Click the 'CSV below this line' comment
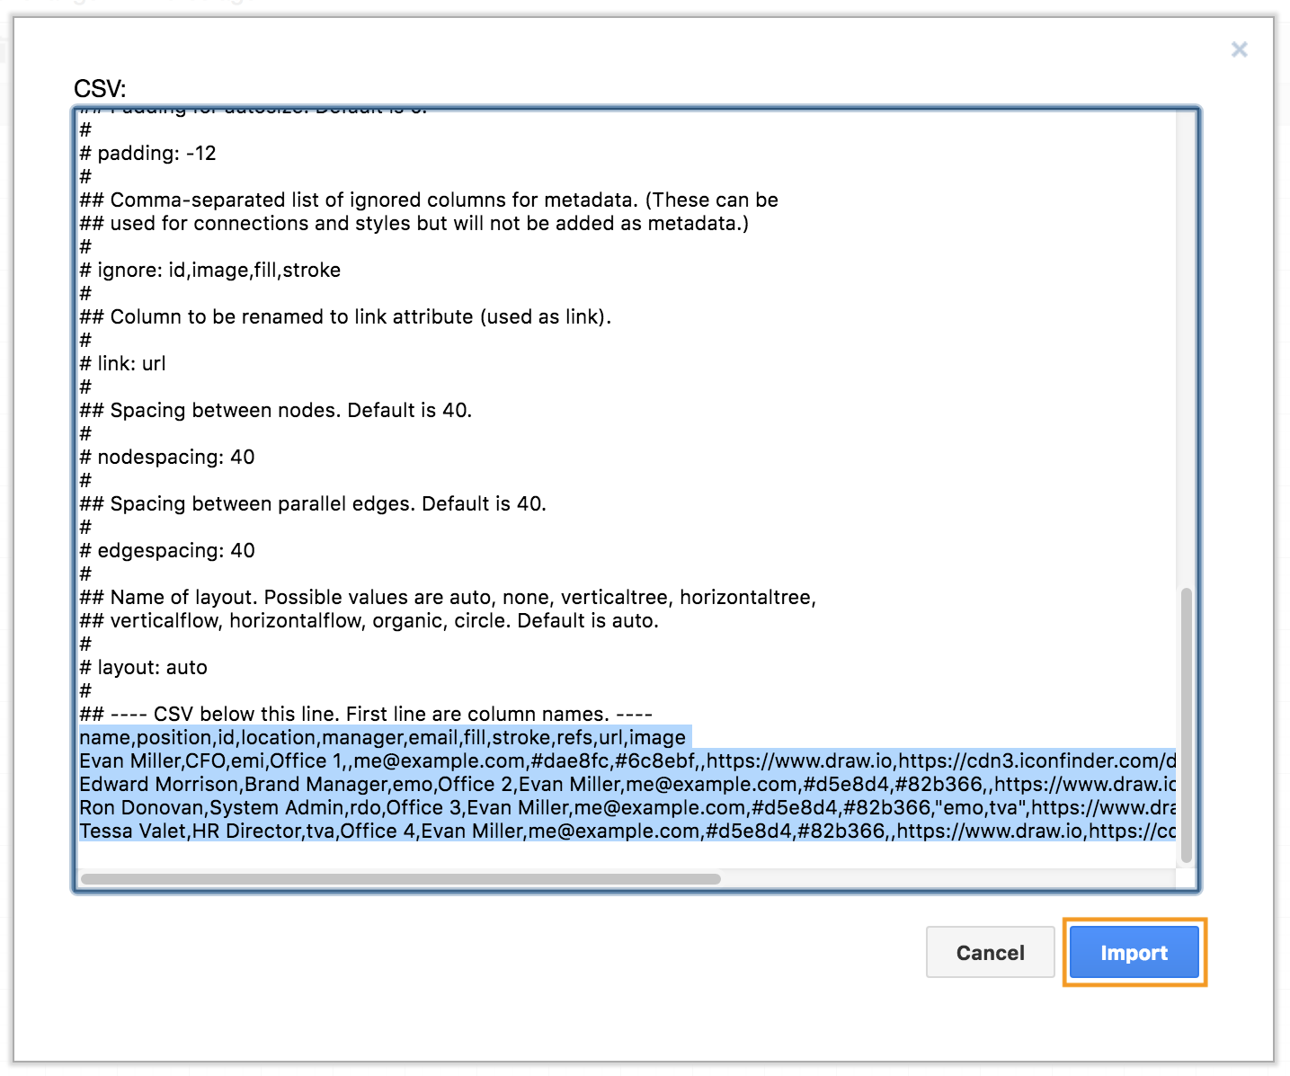This screenshot has height=1076, width=1290. pos(366,715)
